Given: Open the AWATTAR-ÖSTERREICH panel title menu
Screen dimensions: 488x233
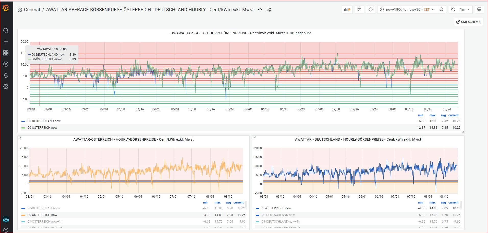Looking at the screenshot, I should coord(133,139).
